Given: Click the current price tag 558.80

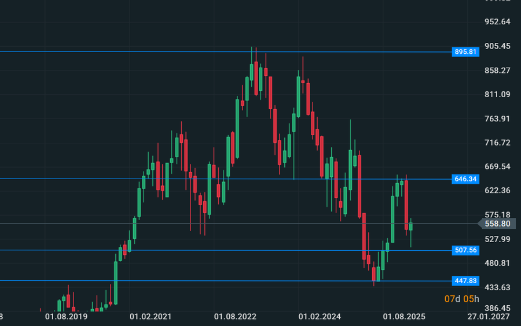Looking at the screenshot, I should (497, 224).
